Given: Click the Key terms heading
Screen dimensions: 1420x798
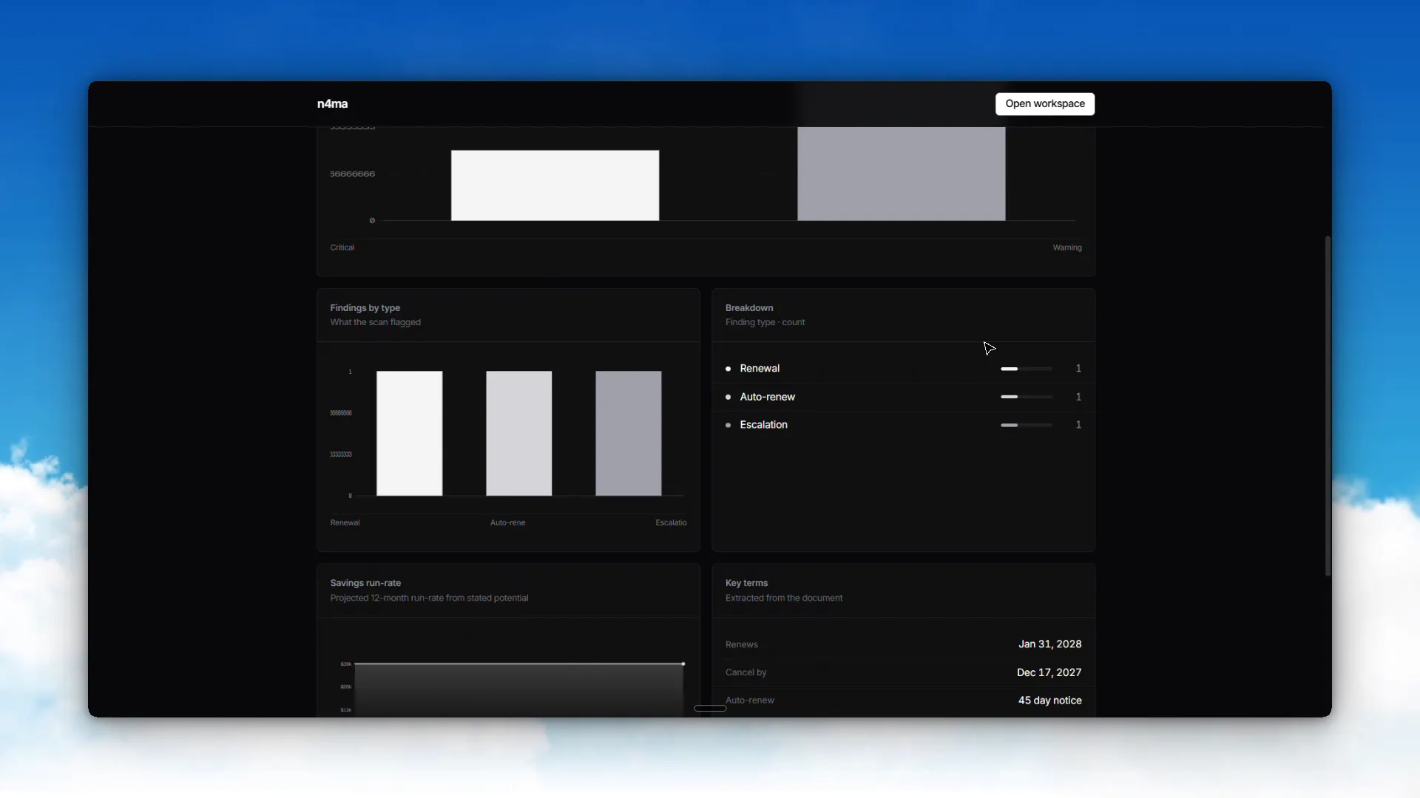Looking at the screenshot, I should click(747, 583).
